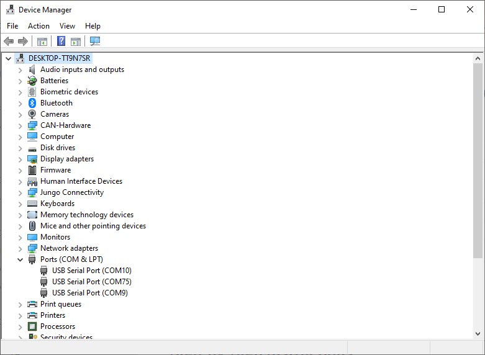Click the Display adapters icon
Image resolution: width=485 pixels, height=355 pixels.
32,159
